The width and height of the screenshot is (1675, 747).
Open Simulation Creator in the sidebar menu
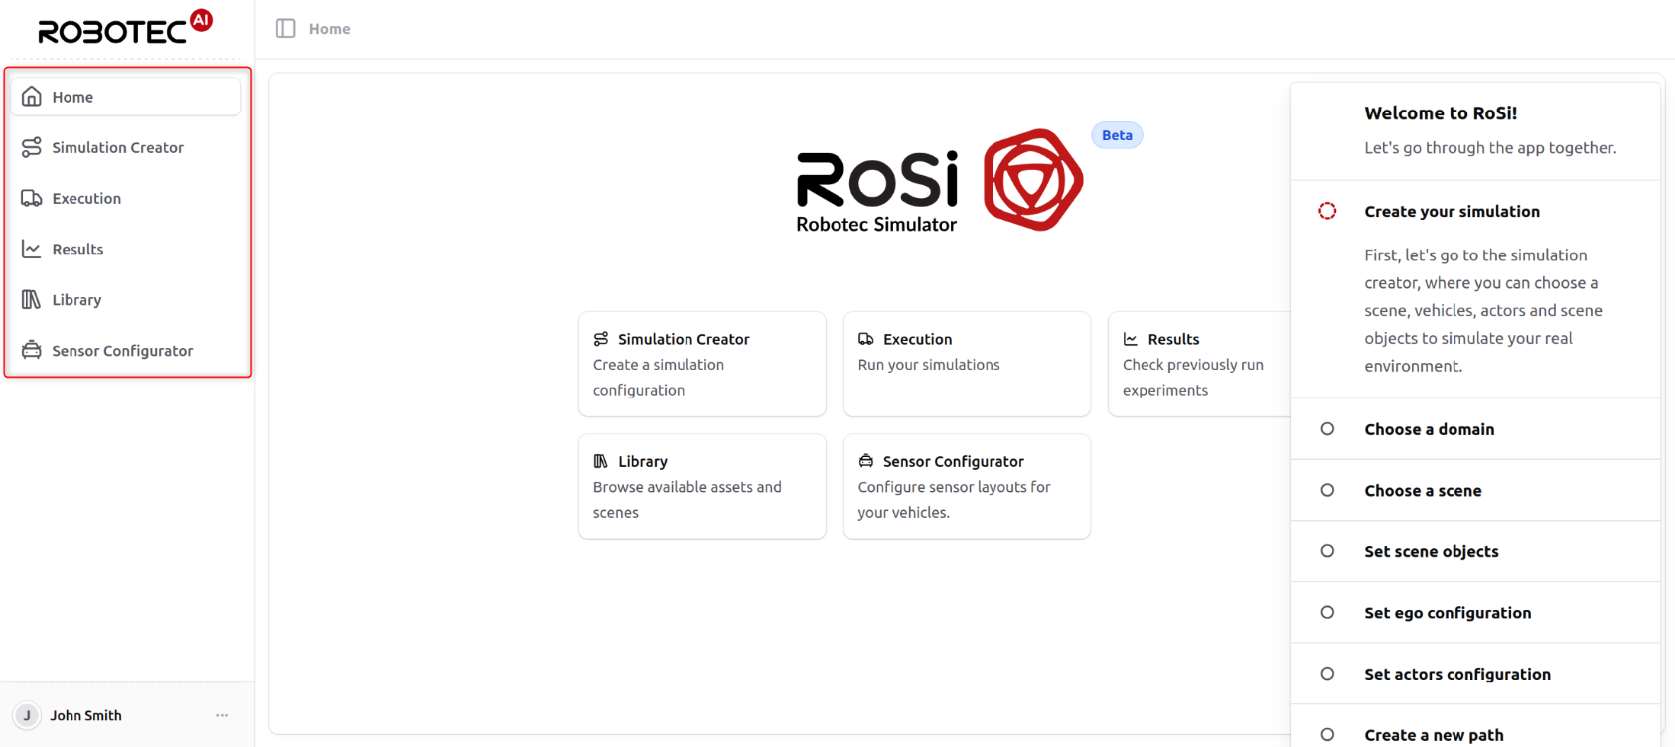click(x=126, y=147)
